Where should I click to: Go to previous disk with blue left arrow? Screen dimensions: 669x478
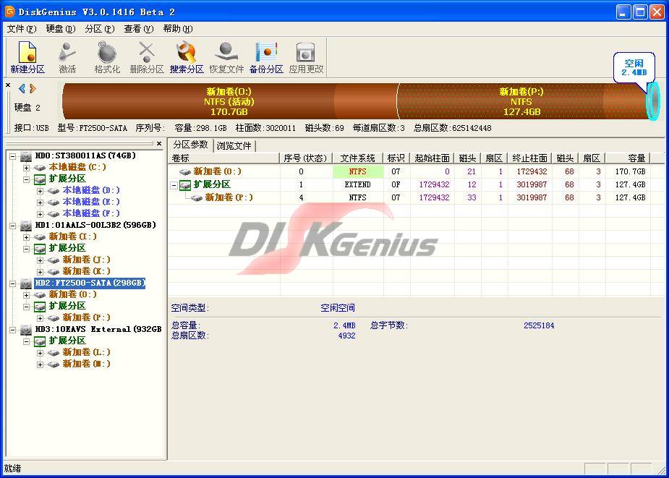(x=22, y=89)
